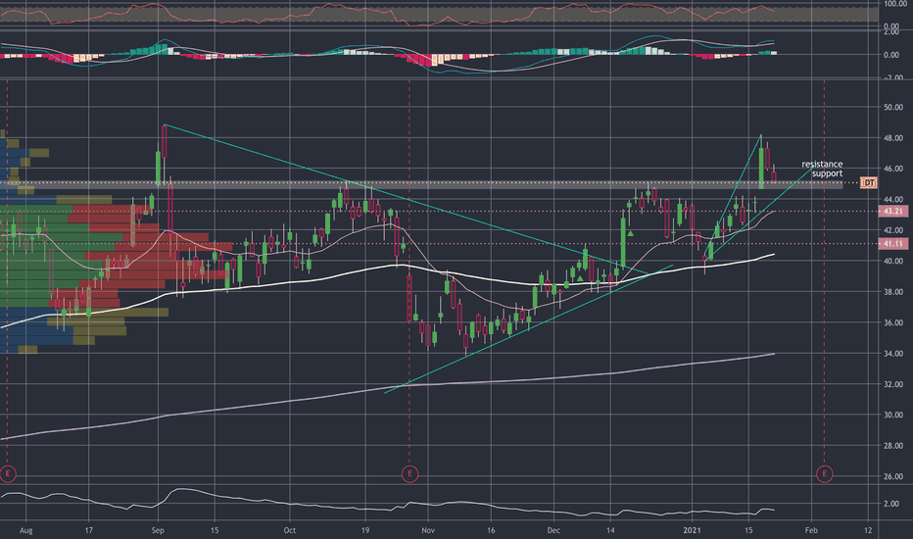Screen dimensions: 913x539
Task: Click the 100.00 RSI scale label
Action: tap(894, 4)
